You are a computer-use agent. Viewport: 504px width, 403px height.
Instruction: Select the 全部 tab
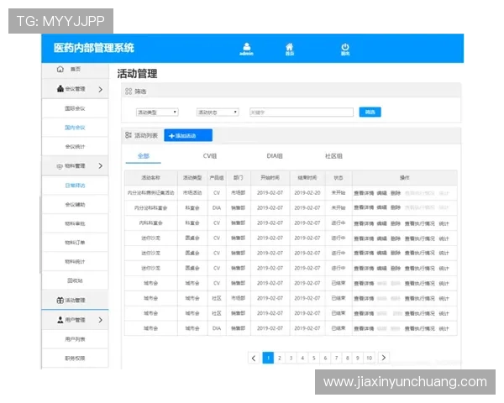click(x=144, y=156)
